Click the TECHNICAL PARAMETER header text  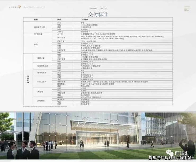(x=34, y=7)
